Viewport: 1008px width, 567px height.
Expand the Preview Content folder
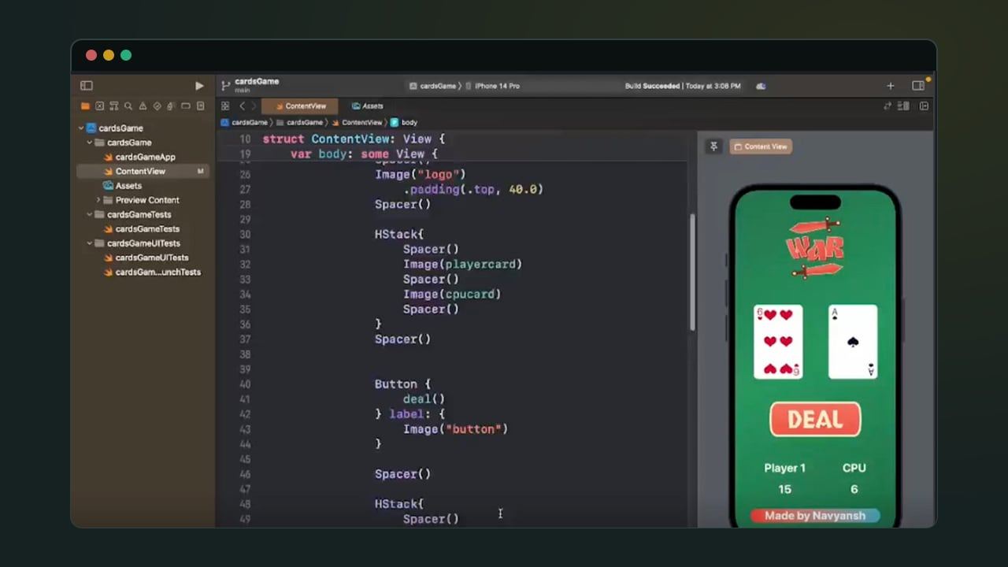click(x=98, y=200)
